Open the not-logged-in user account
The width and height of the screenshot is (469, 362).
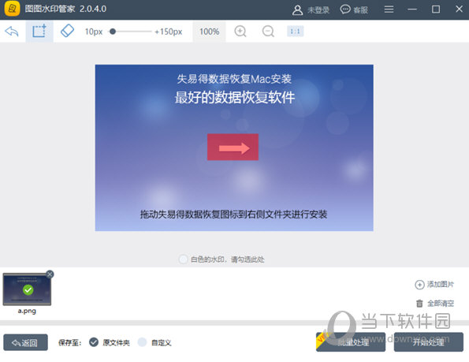point(311,10)
